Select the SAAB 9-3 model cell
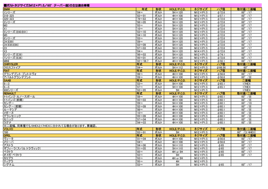This screenshot has height=189, width=268. click(70, 84)
